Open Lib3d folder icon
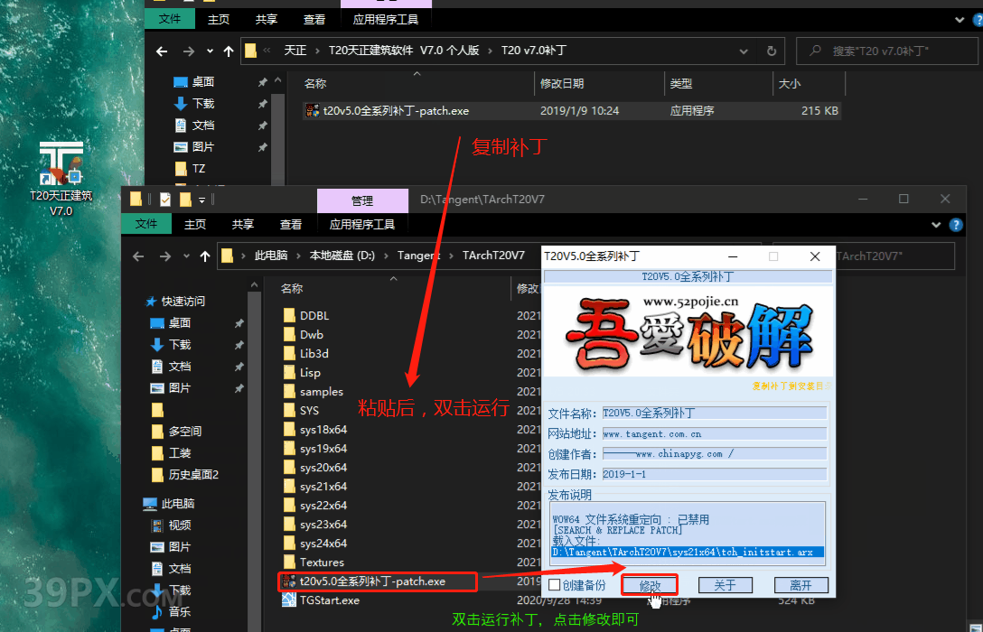Screen dimensions: 983x632 pyautogui.click(x=290, y=353)
